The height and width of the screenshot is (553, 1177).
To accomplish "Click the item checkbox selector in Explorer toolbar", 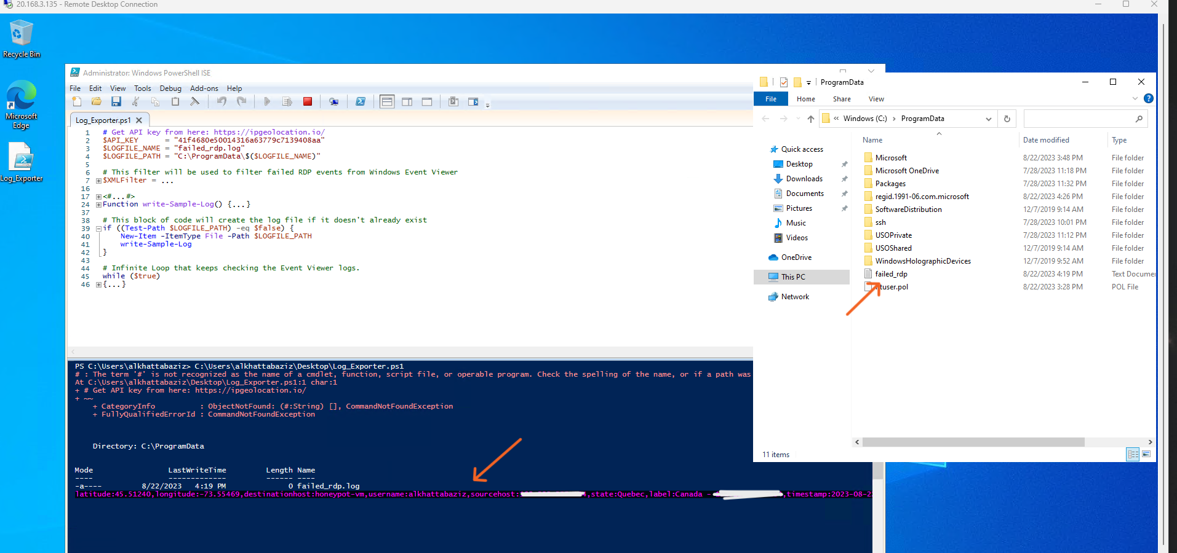I will 784,82.
